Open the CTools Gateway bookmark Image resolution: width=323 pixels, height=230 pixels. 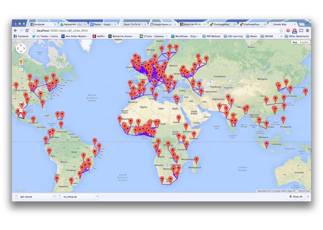pos(153,36)
